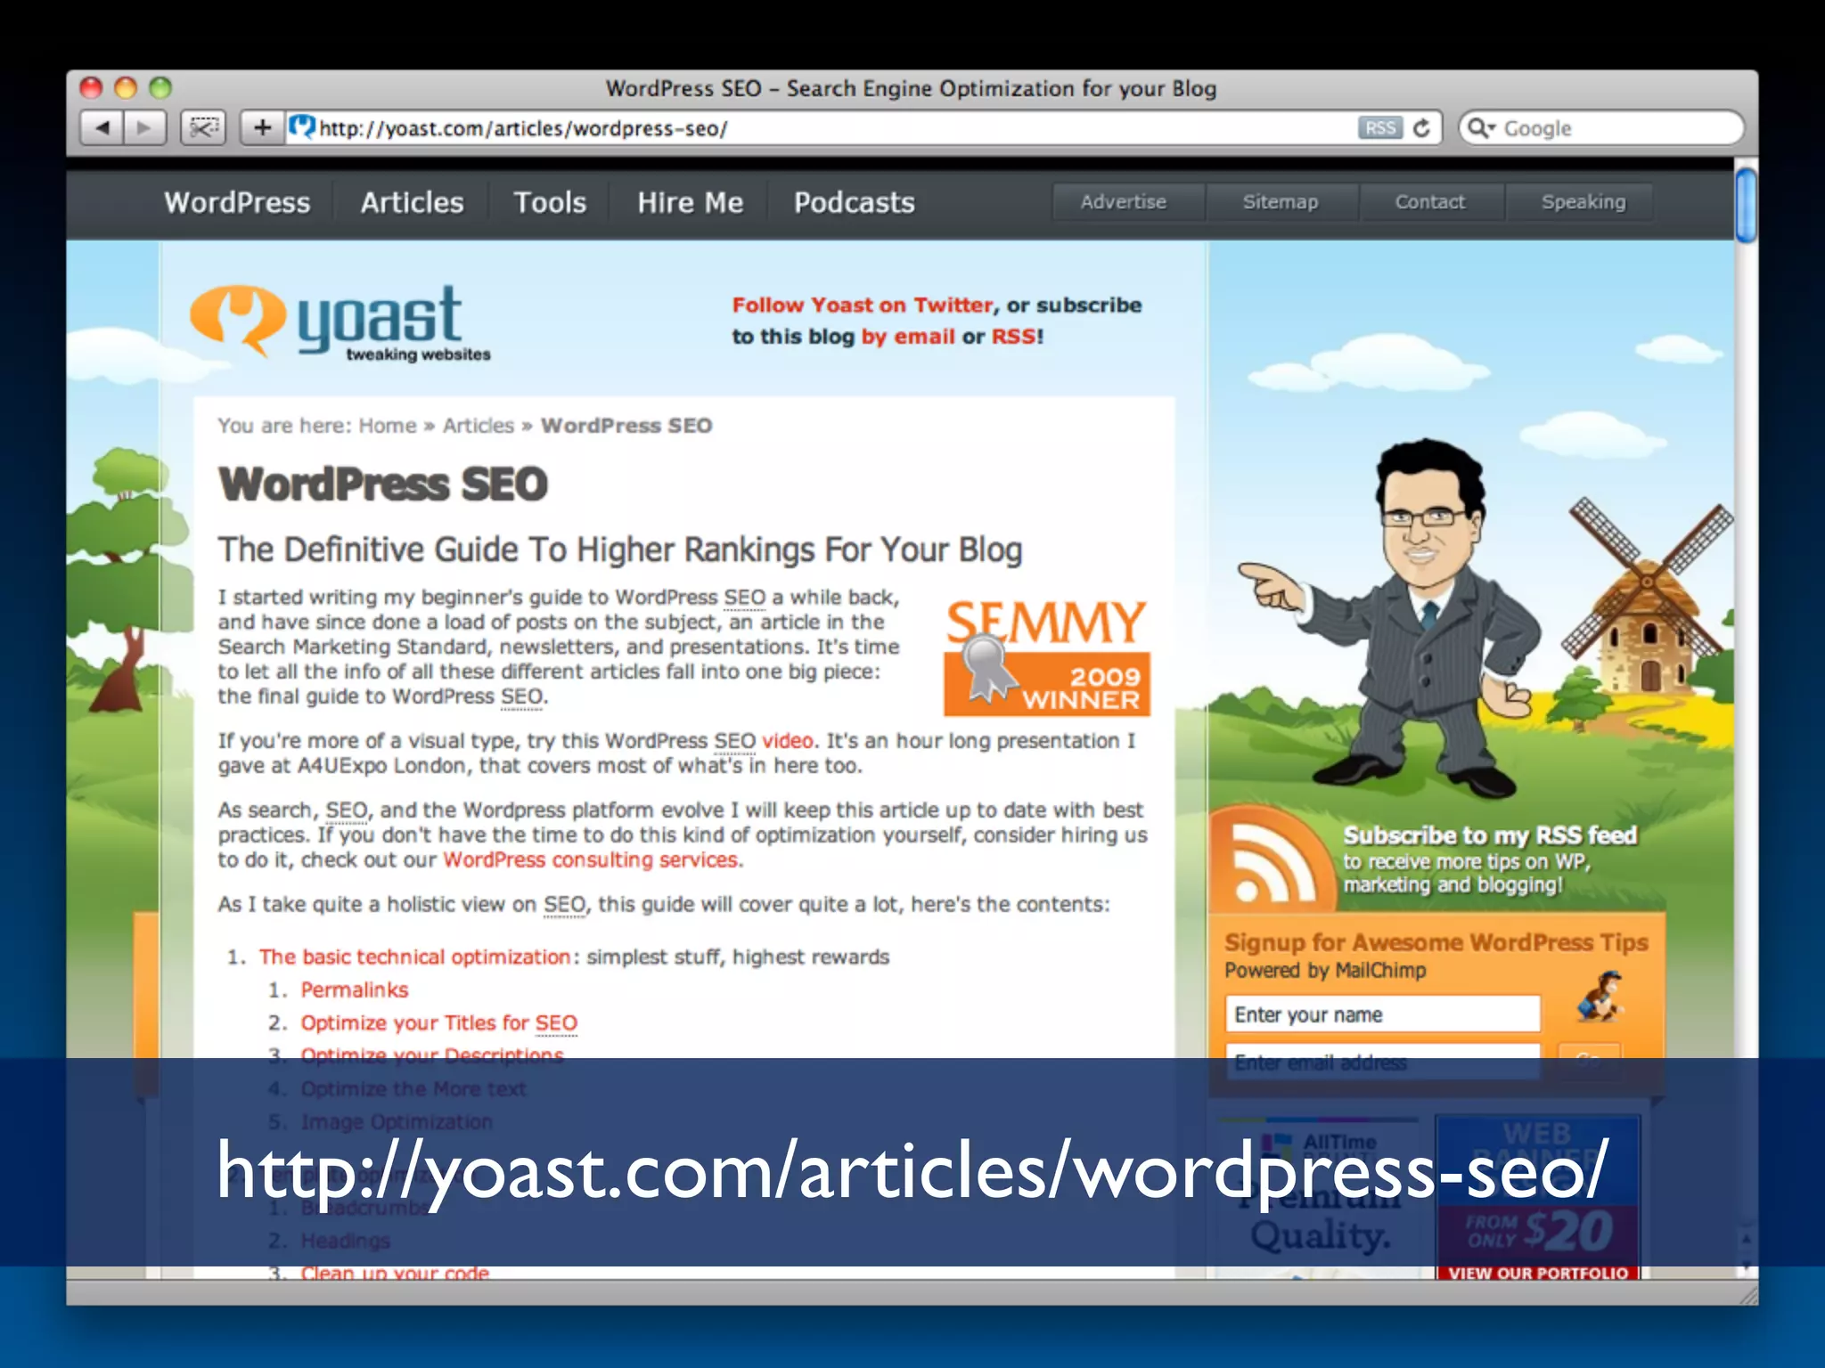Viewport: 1825px width, 1368px height.
Task: Click the green zoom window button
Action: [x=160, y=87]
